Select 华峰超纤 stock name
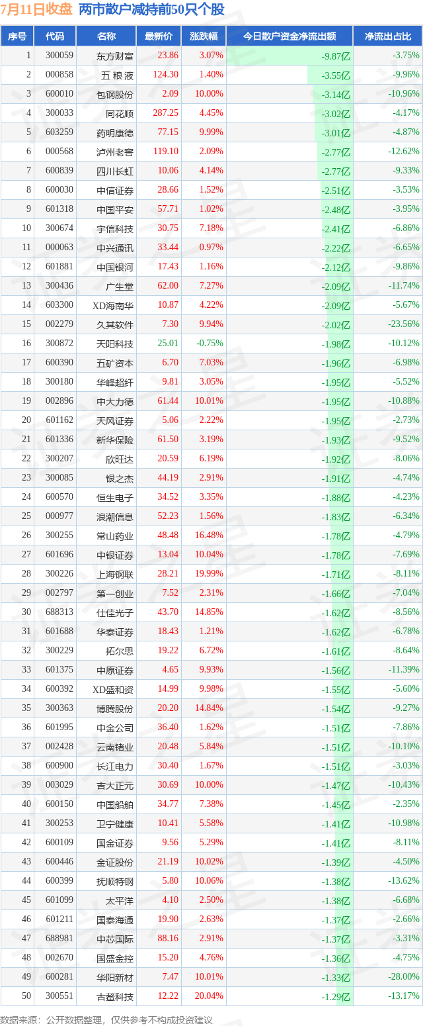The width and height of the screenshot is (423, 1026). coord(115,382)
